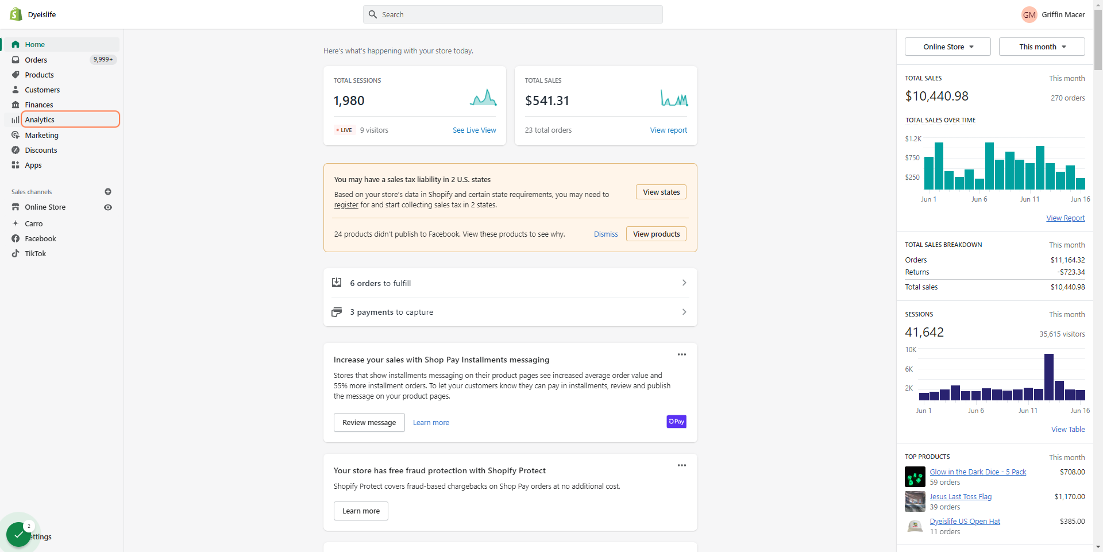Viewport: 1103px width, 552px height.
Task: Open the Online Store channel dropdown
Action: click(948, 47)
